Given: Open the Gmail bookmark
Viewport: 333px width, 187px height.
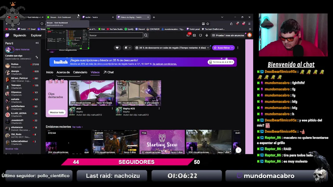Looking at the screenshot, I should pos(31,29).
